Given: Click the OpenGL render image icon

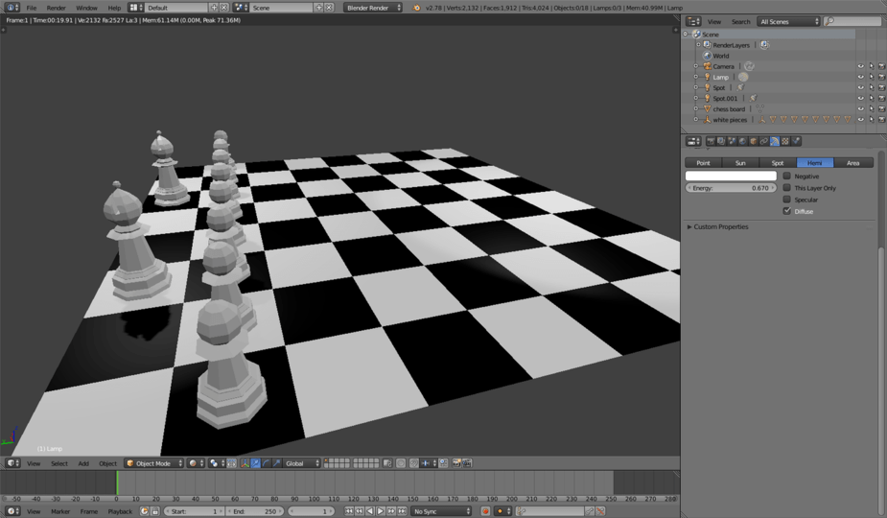Looking at the screenshot, I should [x=456, y=463].
